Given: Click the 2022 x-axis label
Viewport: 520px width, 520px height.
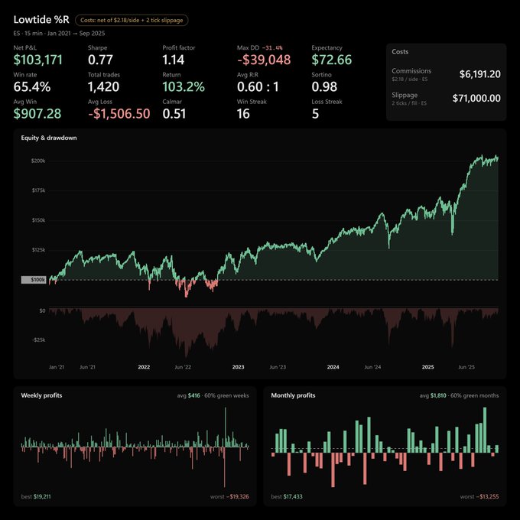Looking at the screenshot, I should click(x=144, y=367).
